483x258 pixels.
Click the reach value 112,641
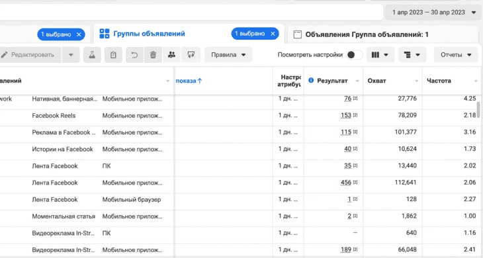pyautogui.click(x=406, y=183)
